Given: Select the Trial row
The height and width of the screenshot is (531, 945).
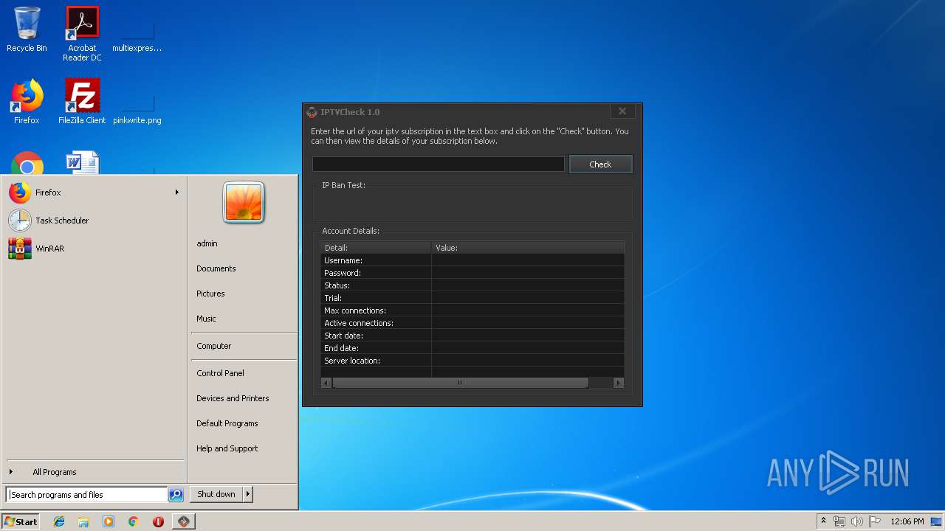Looking at the screenshot, I should click(472, 298).
